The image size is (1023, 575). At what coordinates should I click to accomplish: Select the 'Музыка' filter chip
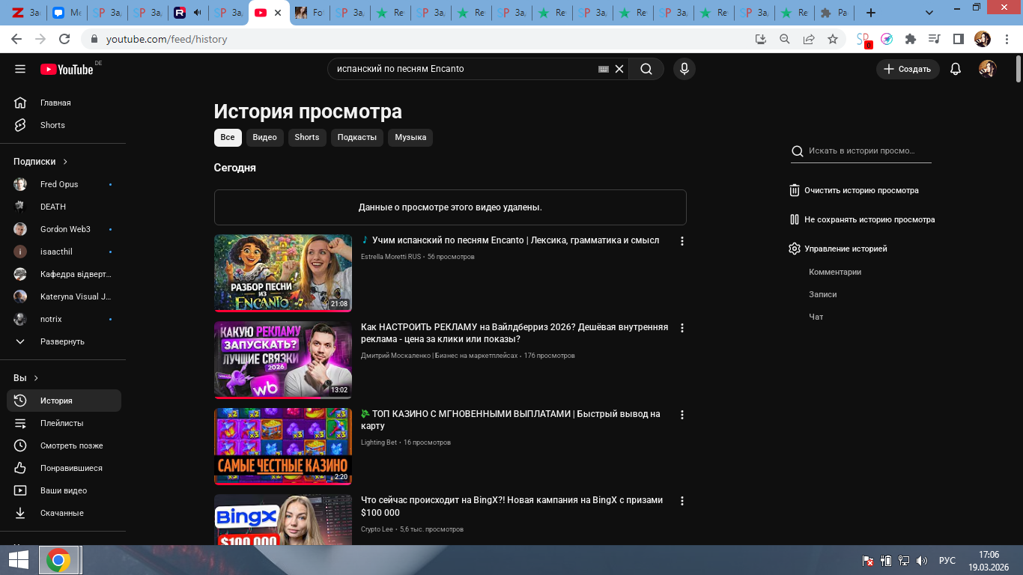(410, 137)
